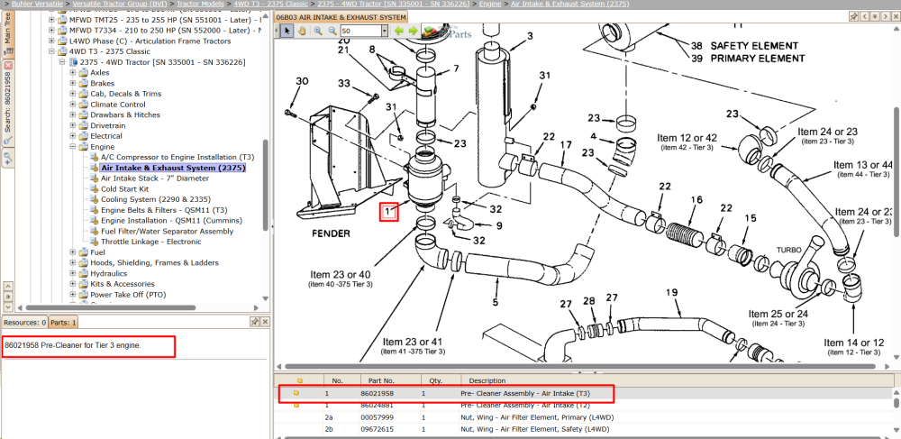
Task: Switch to the 06B03 Air Intake & Exhaust System tab
Action: (x=341, y=17)
